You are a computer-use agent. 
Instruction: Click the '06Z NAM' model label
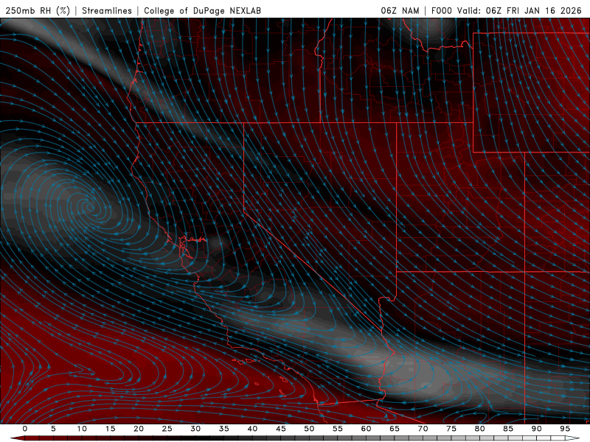400,10
